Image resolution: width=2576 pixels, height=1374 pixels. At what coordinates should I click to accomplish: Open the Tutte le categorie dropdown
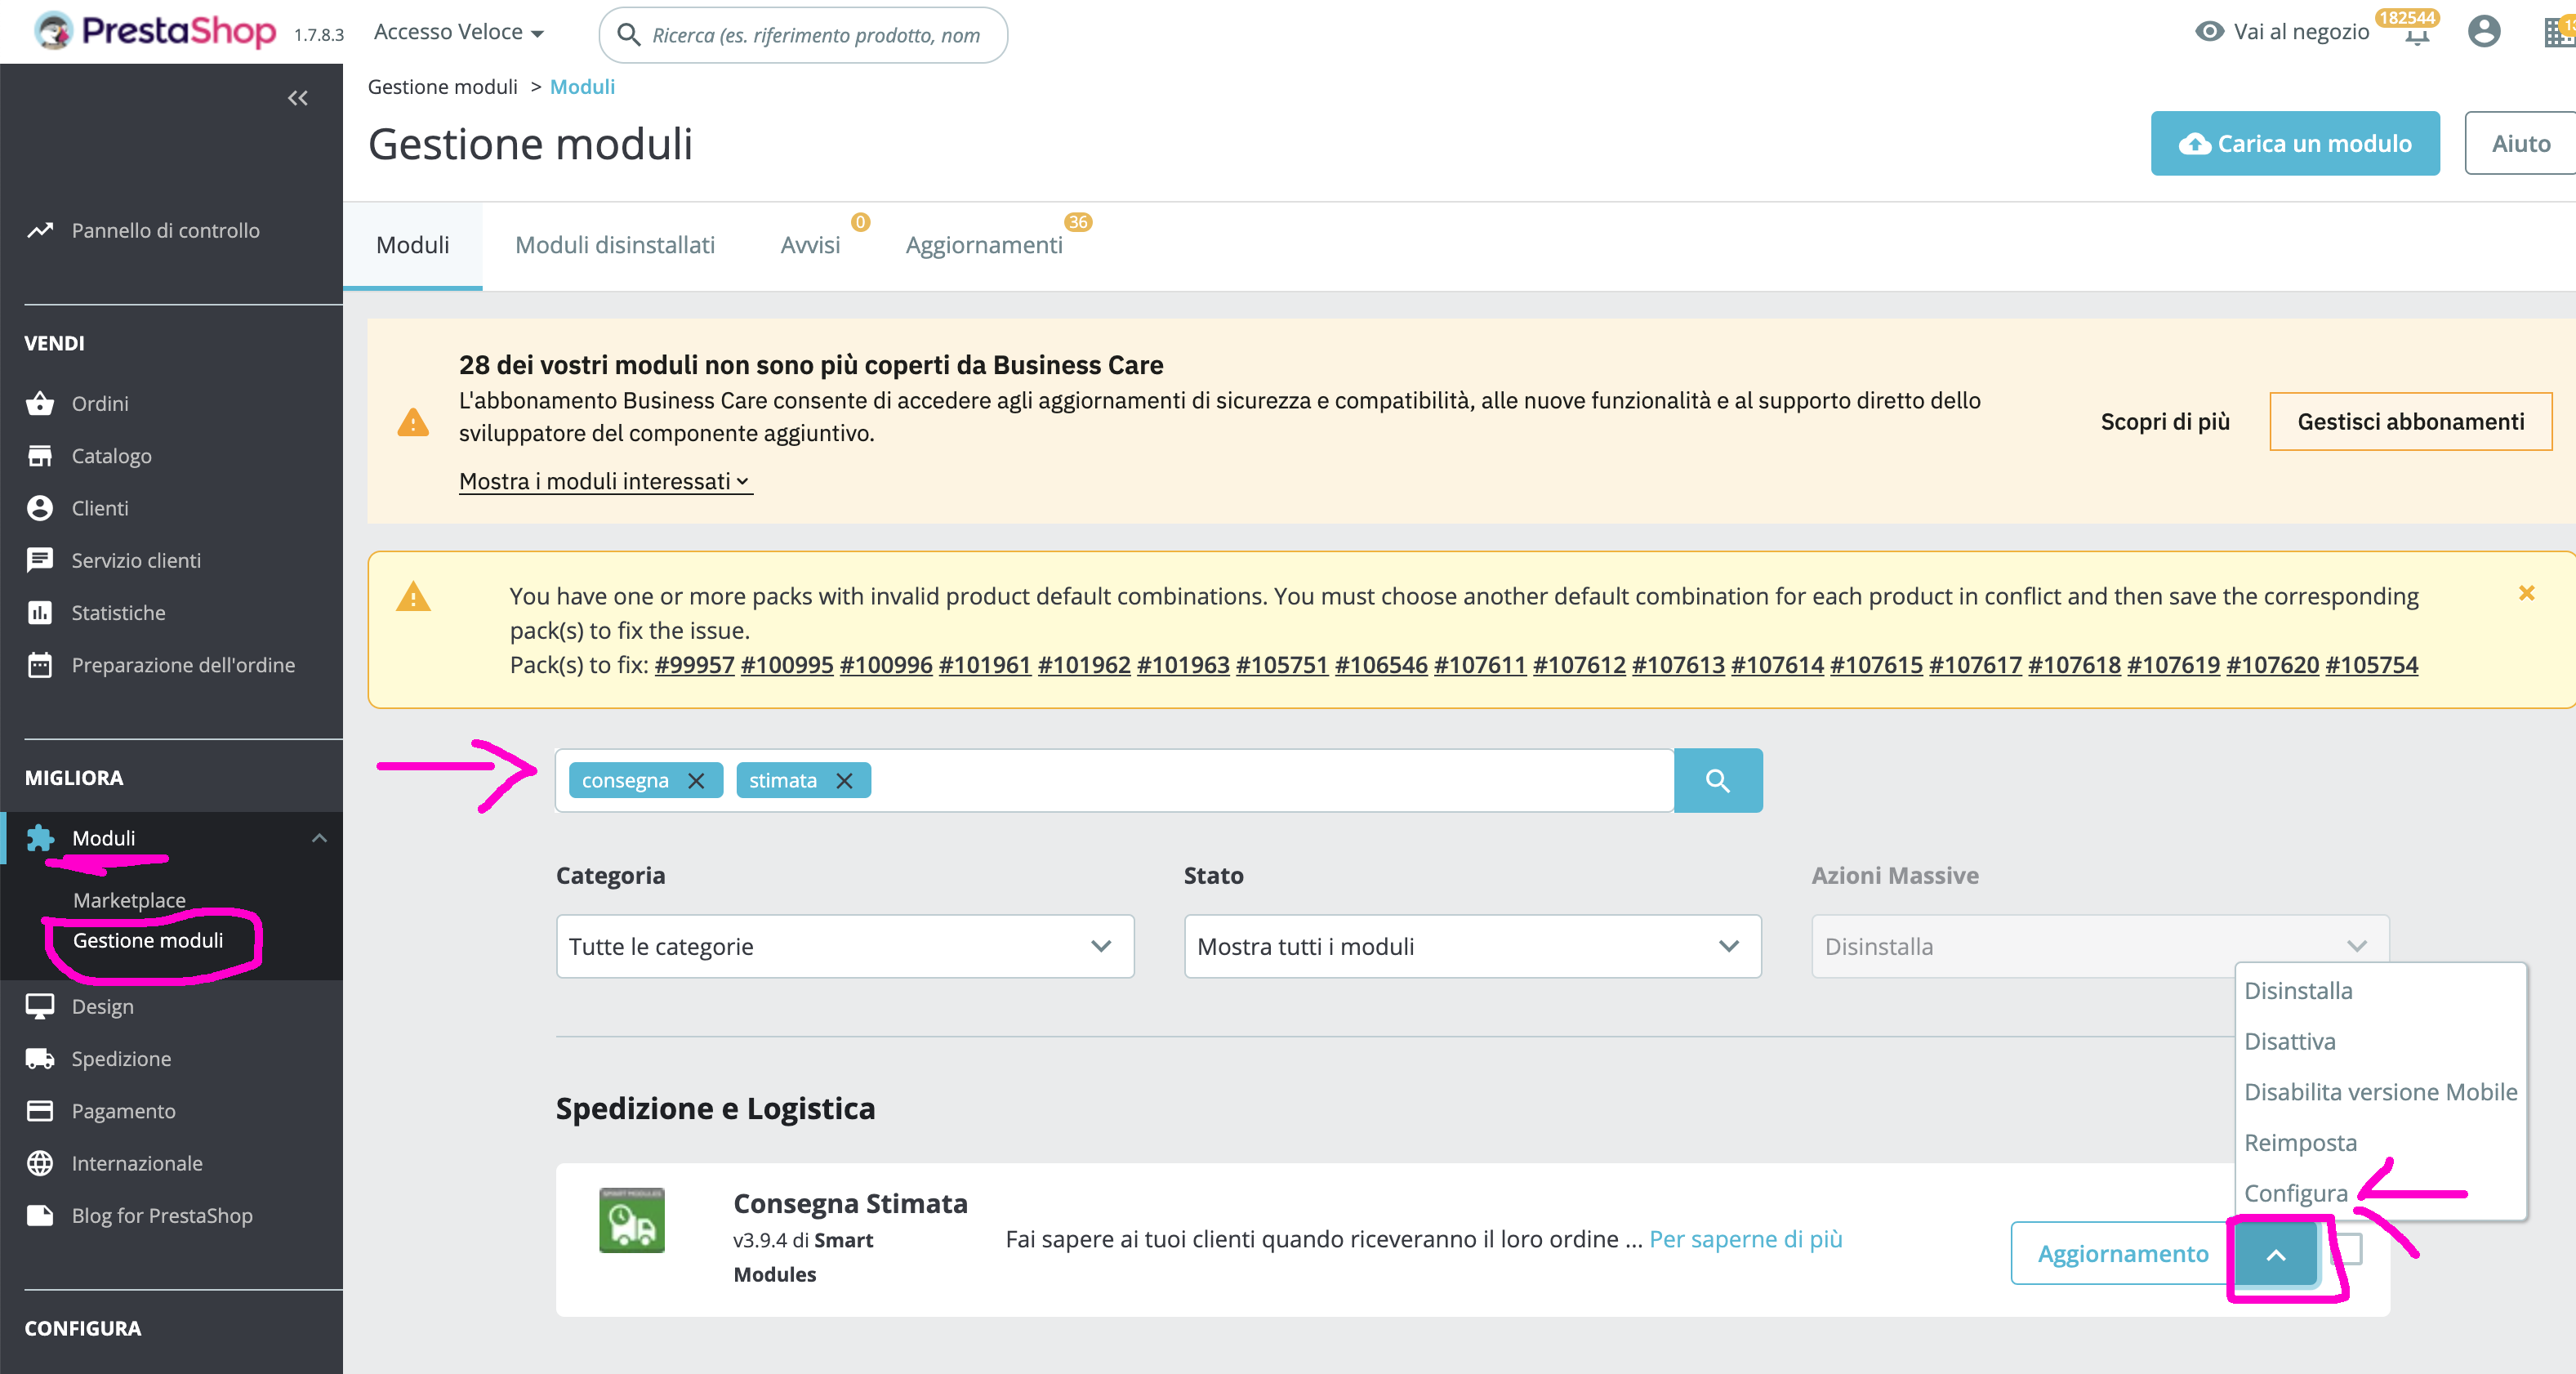[x=844, y=946]
